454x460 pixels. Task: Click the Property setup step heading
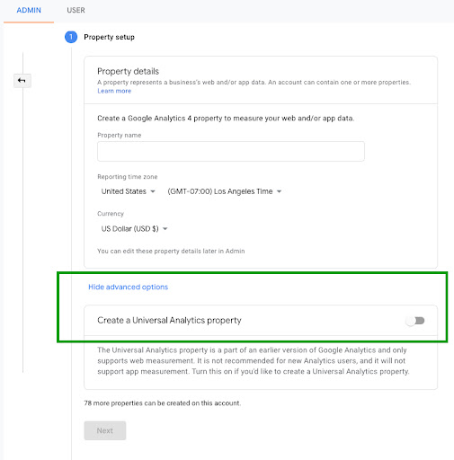tap(109, 37)
